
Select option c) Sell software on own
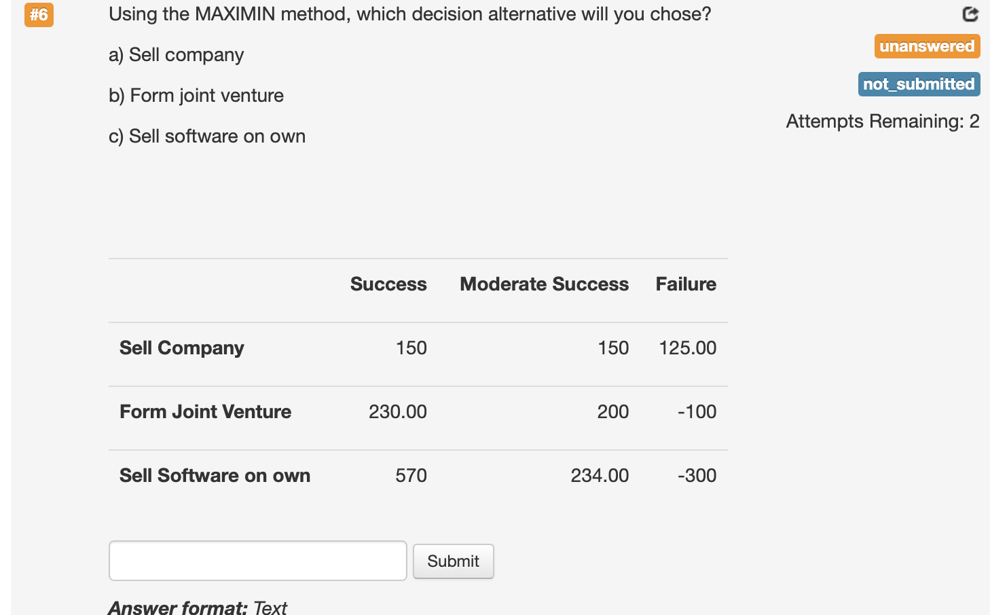(207, 136)
